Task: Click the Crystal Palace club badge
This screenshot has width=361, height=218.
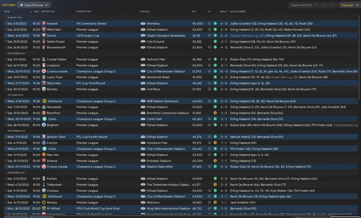Action: (44, 59)
